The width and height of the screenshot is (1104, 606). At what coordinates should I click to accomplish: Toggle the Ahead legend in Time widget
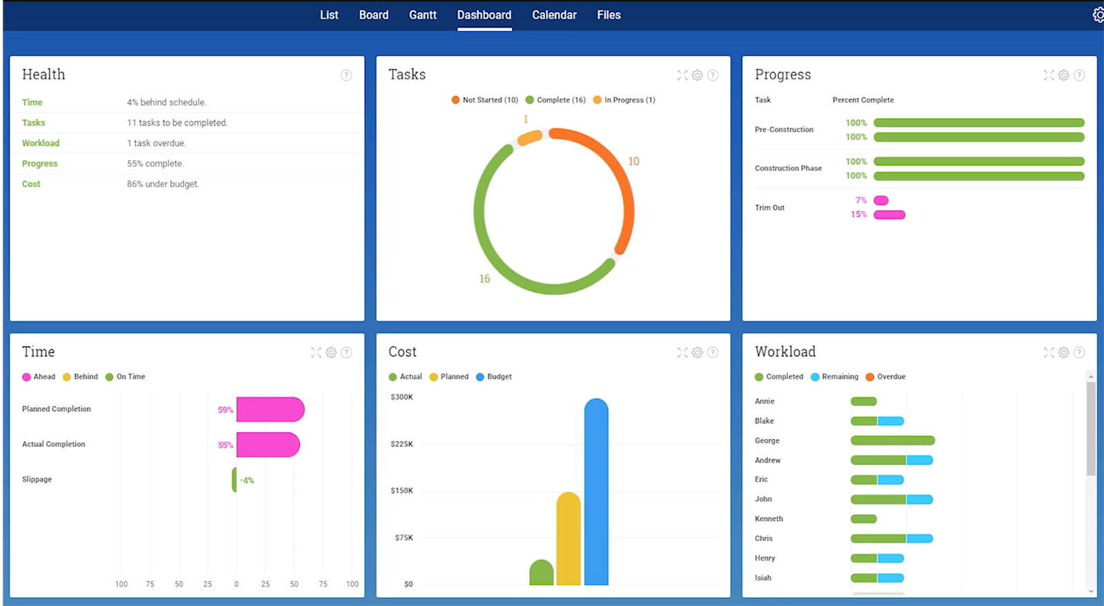39,377
